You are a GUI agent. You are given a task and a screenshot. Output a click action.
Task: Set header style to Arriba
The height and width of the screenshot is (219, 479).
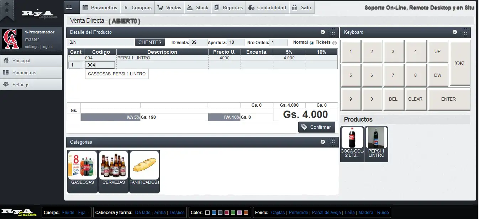[x=160, y=213]
